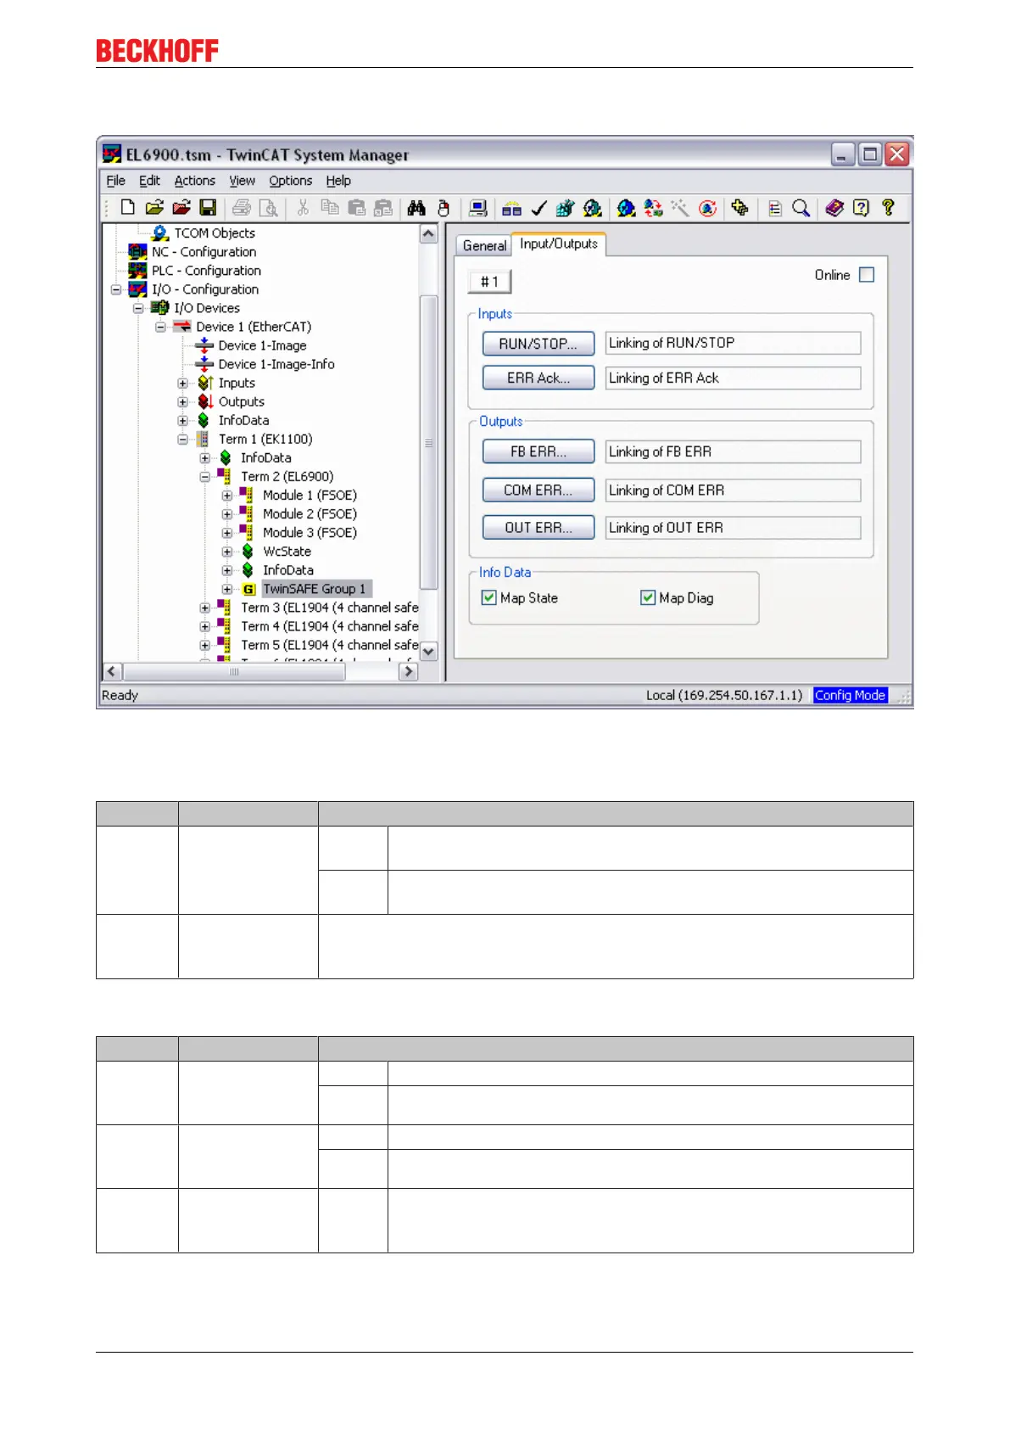Open the Actions menu
Screen dimensions: 1010x1429
194,181
